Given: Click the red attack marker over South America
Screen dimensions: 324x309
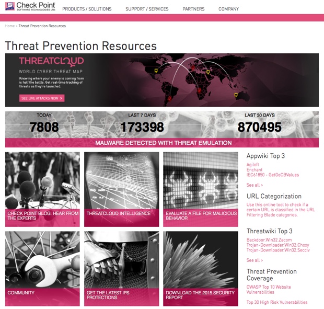Looking at the screenshot, I should point(169,98).
